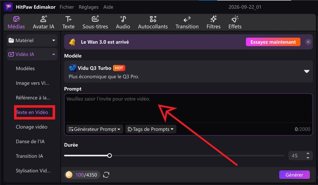Switch to the Texte tab

[69, 23]
